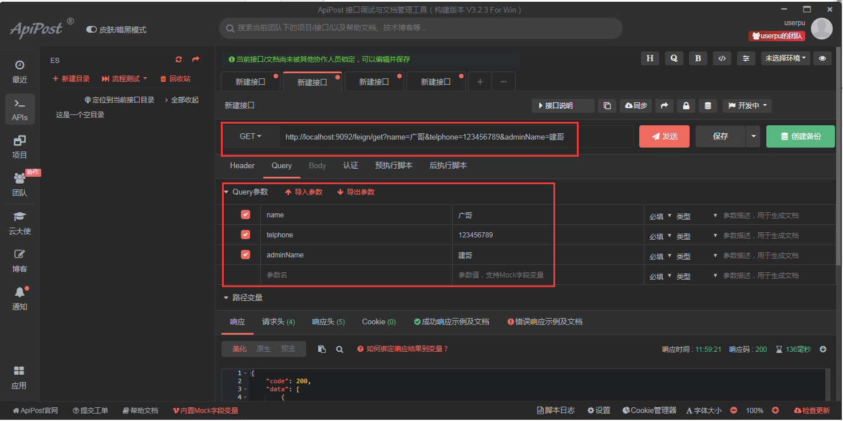The image size is (843, 421).
Task: Click the copy response icon beside 美化
Action: click(x=321, y=348)
